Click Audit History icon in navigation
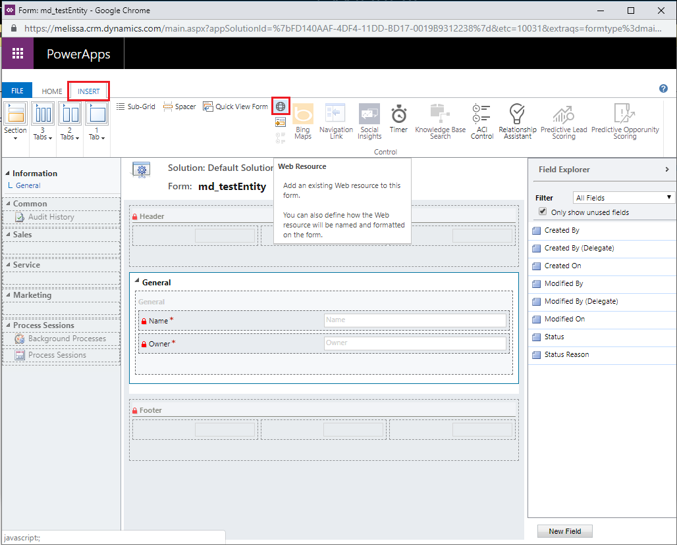The image size is (677, 545). click(x=20, y=217)
